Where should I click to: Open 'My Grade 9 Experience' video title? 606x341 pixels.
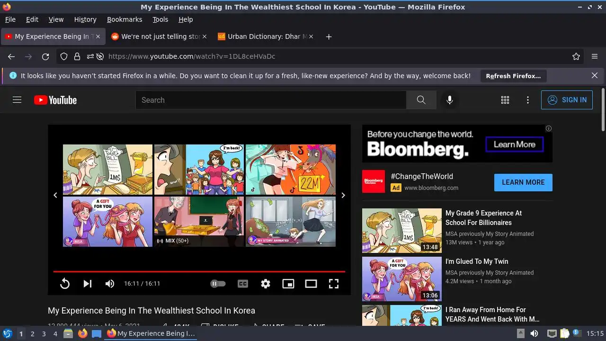click(x=483, y=218)
